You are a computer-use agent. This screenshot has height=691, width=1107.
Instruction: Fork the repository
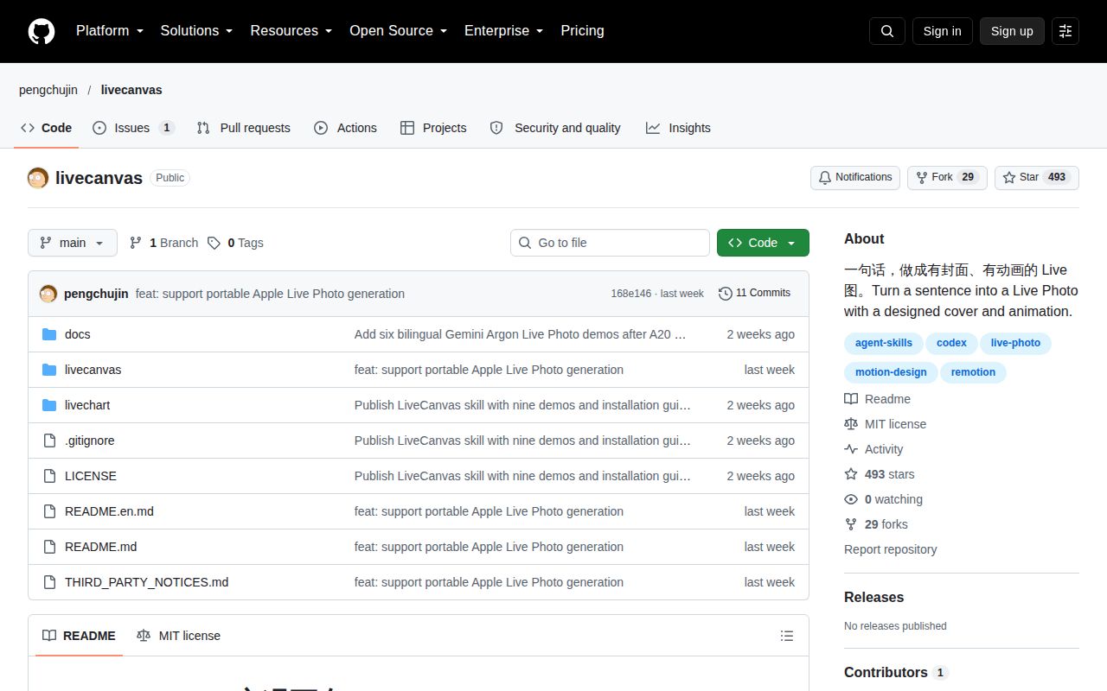pos(947,177)
